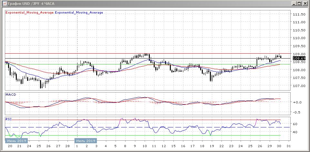Click the 111.50 price axis label

click(299, 15)
